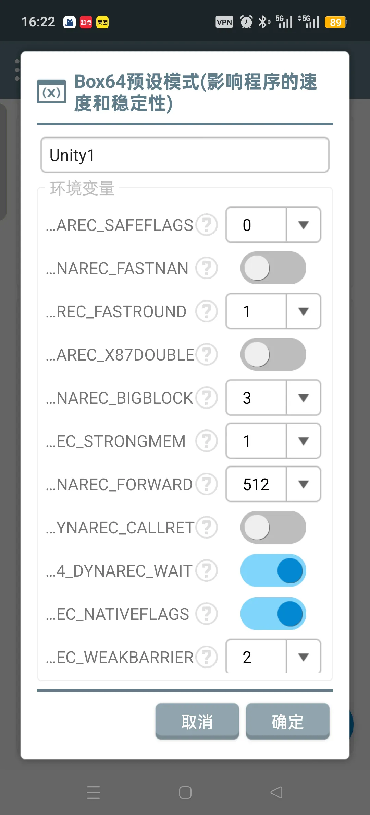Expand the EC_WEAKBARRIER dropdown
Image resolution: width=370 pixels, height=815 pixels.
pos(273,657)
